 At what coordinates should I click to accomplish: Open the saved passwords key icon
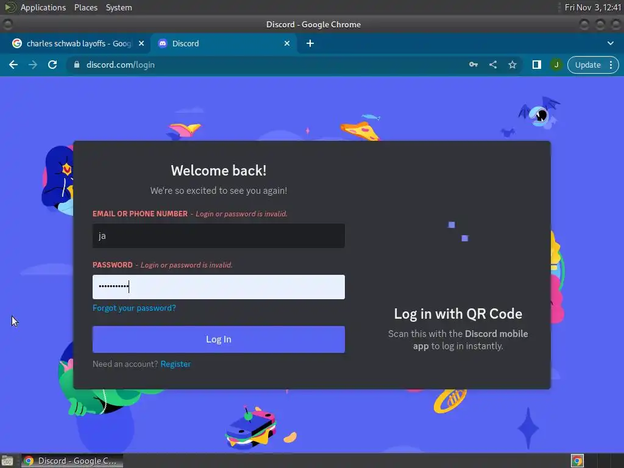point(473,65)
